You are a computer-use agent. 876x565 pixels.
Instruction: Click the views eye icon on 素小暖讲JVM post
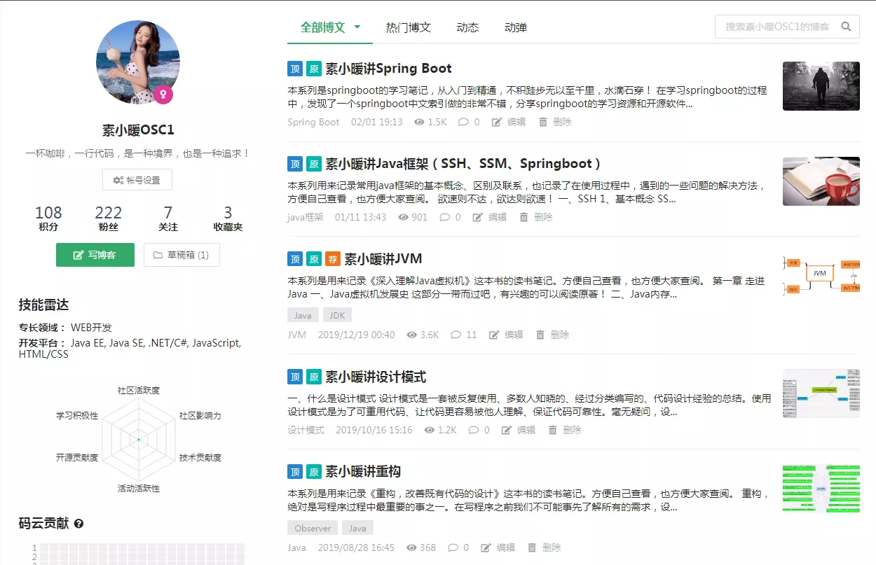point(412,335)
